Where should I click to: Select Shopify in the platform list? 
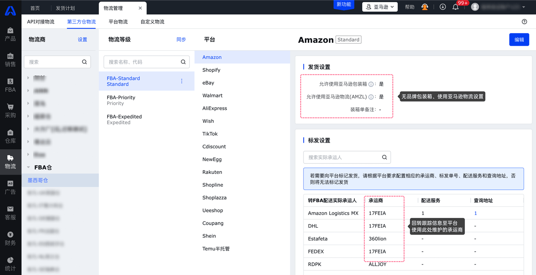[211, 70]
